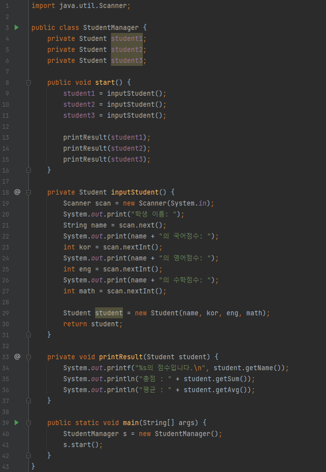The height and width of the screenshot is (472, 326).
Task: Click variable eng declaration on line 25
Action: (x=85, y=269)
